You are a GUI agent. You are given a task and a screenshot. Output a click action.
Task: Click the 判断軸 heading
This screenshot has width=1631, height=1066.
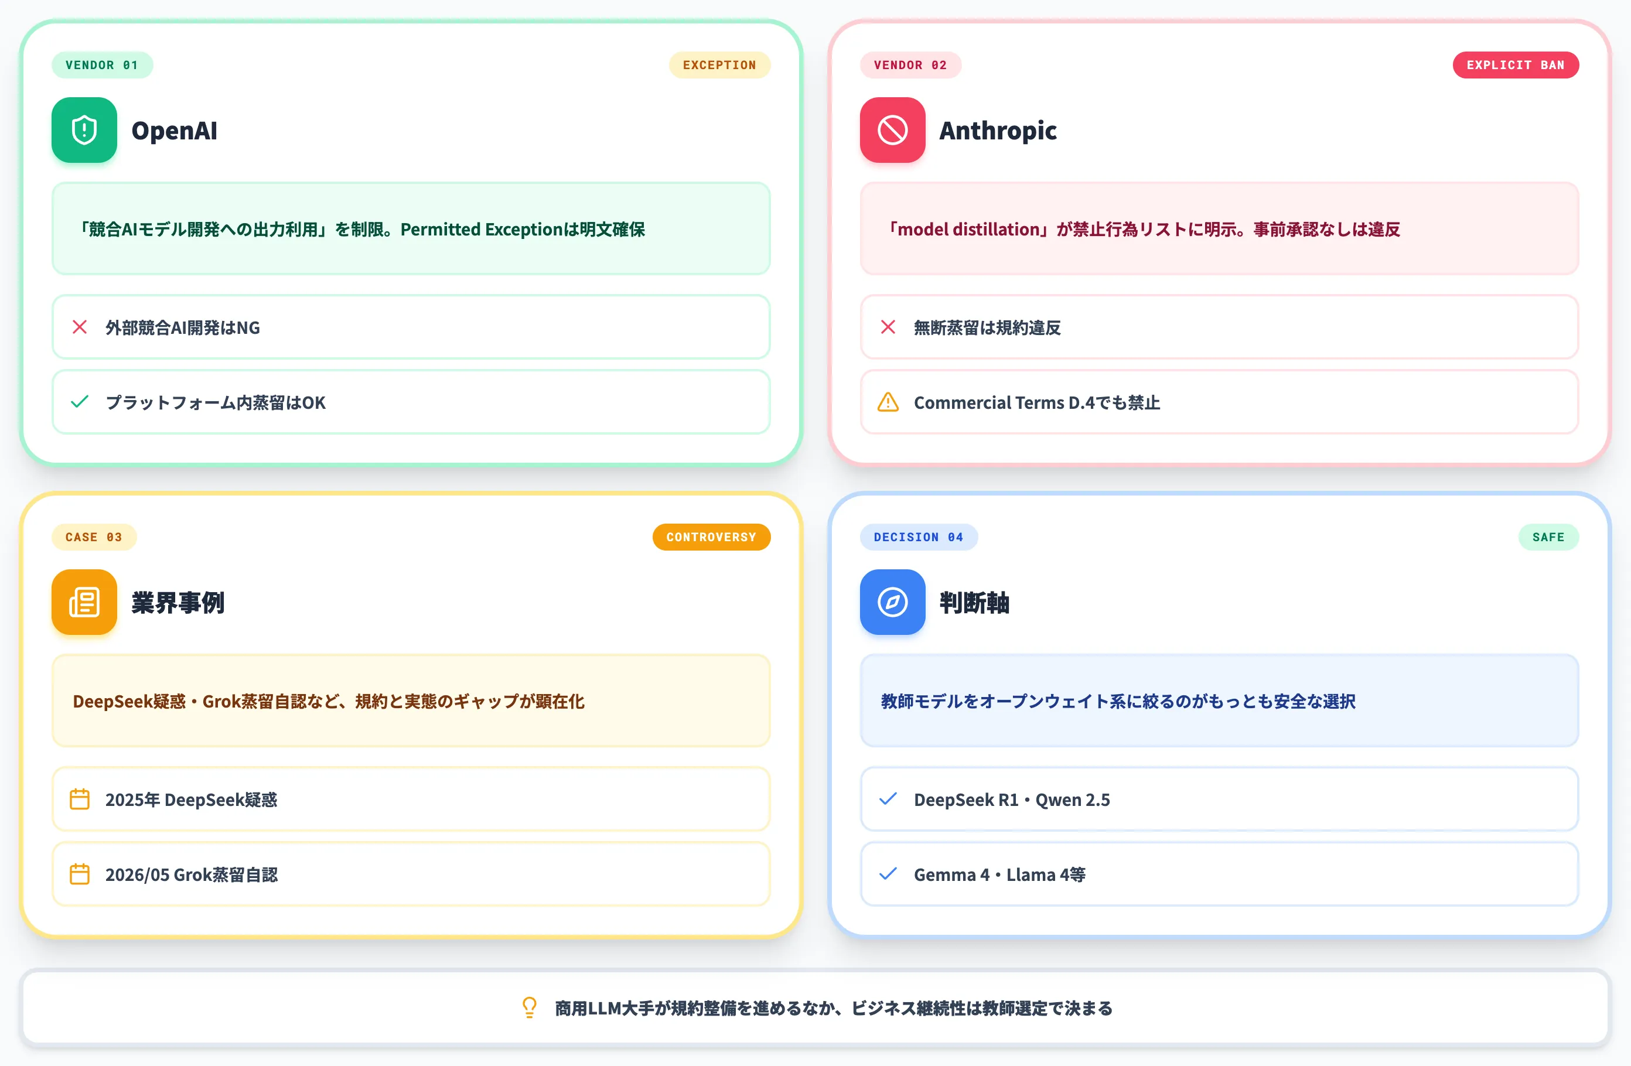click(x=974, y=602)
